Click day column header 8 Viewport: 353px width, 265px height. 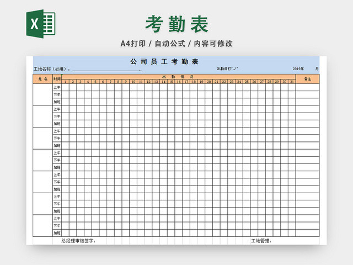tap(118, 82)
